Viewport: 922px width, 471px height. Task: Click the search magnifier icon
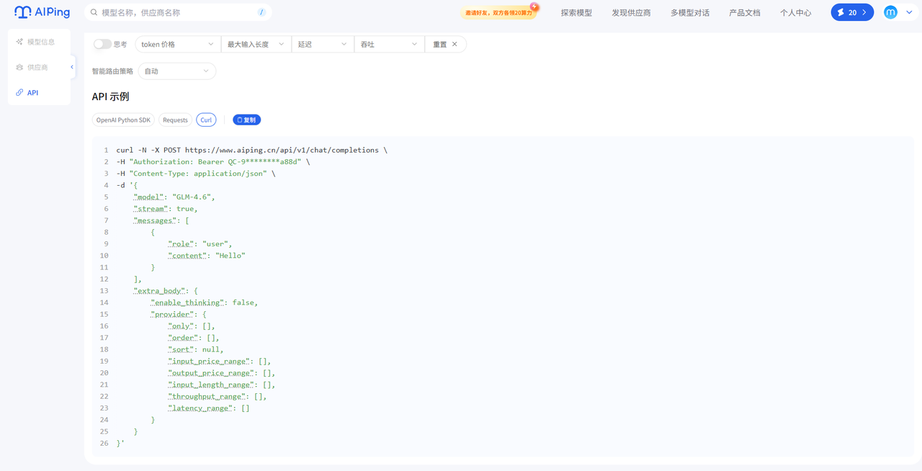point(94,12)
